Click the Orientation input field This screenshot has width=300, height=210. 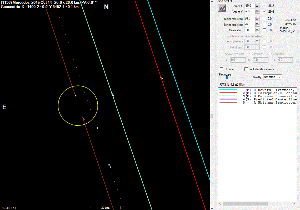click(250, 30)
